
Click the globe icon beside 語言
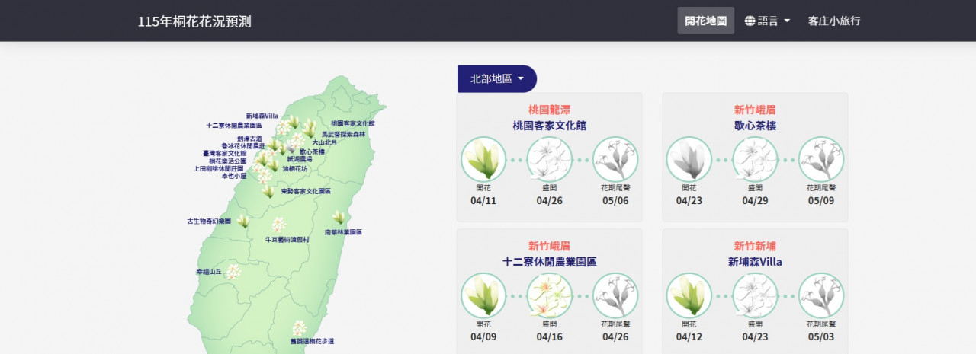point(750,21)
